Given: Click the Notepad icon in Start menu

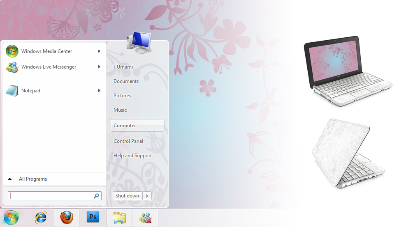Looking at the screenshot, I should tap(12, 91).
